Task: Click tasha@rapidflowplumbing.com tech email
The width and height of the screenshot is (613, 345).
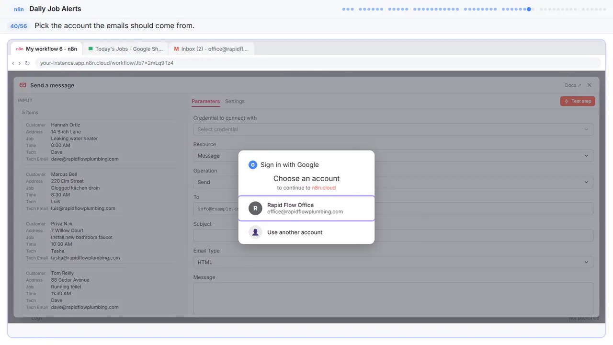Action: click(86, 258)
